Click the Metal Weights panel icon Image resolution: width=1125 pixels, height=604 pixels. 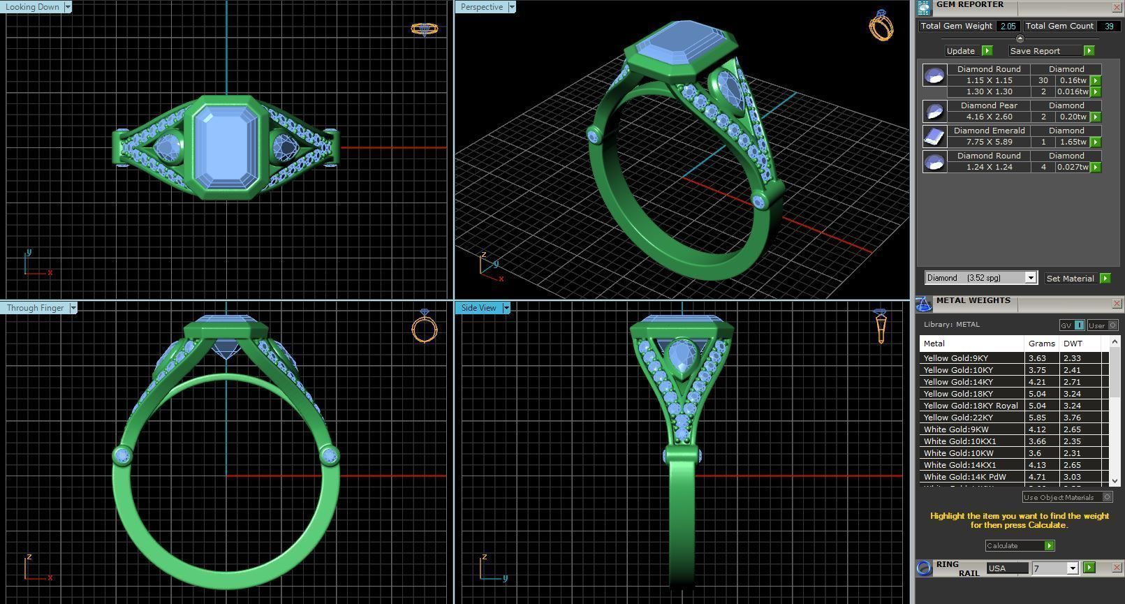click(x=923, y=304)
